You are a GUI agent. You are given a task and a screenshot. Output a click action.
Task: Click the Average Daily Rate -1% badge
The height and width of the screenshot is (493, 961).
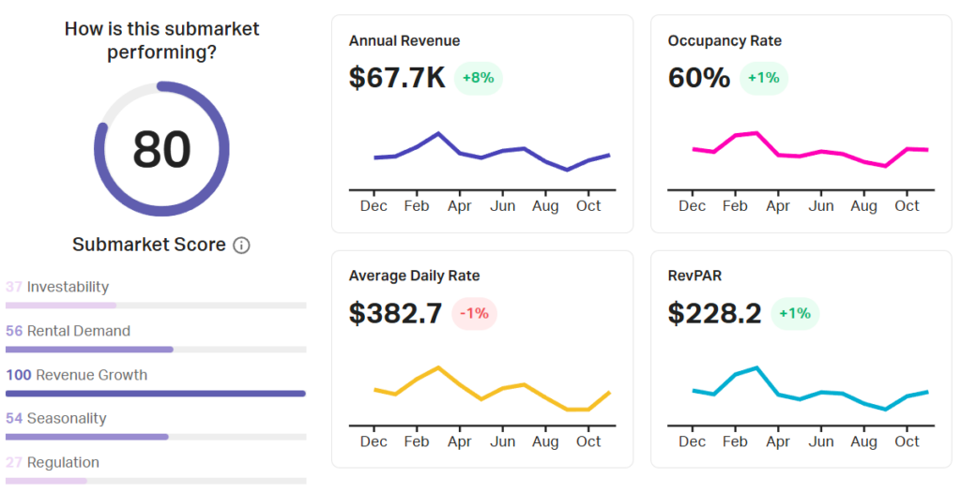474,313
